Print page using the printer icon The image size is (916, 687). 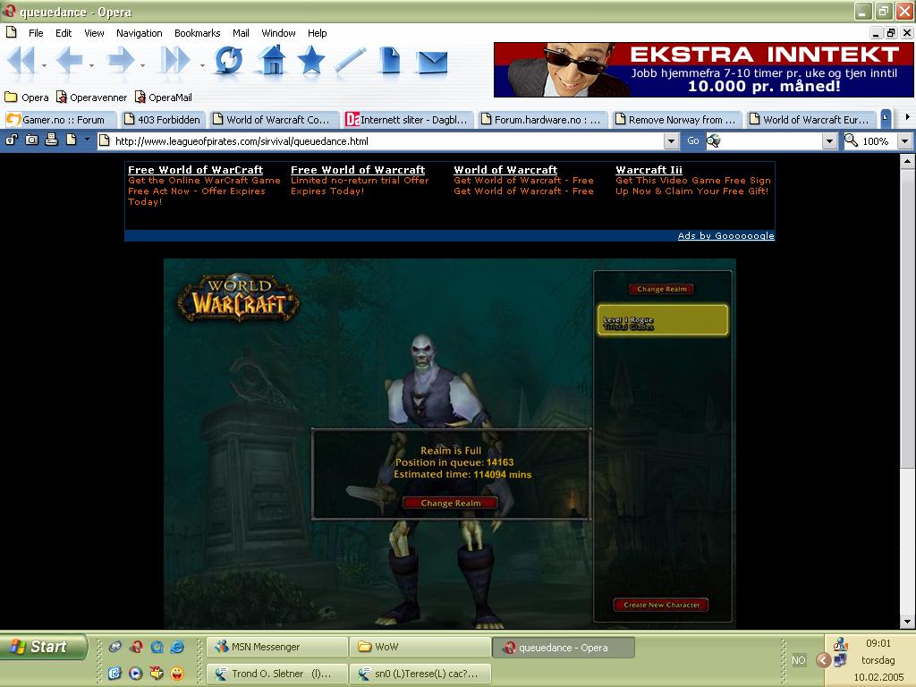(51, 140)
